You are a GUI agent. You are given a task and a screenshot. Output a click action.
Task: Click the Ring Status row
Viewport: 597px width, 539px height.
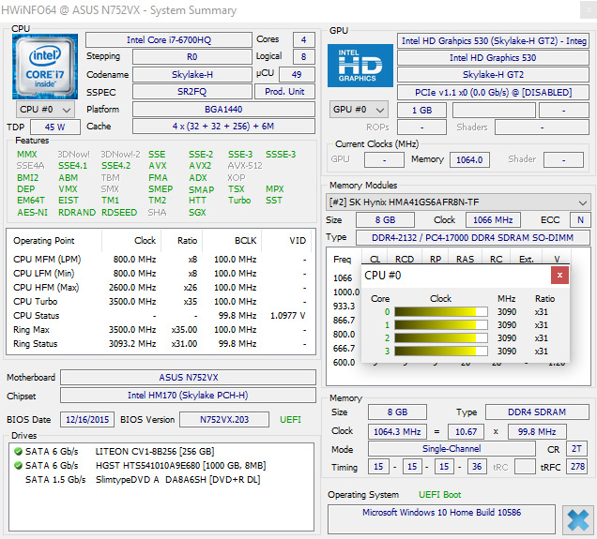161,344
